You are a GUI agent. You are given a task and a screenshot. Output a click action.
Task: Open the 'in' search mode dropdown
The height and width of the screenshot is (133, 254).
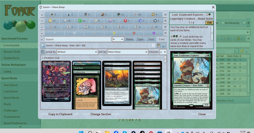click(118, 39)
